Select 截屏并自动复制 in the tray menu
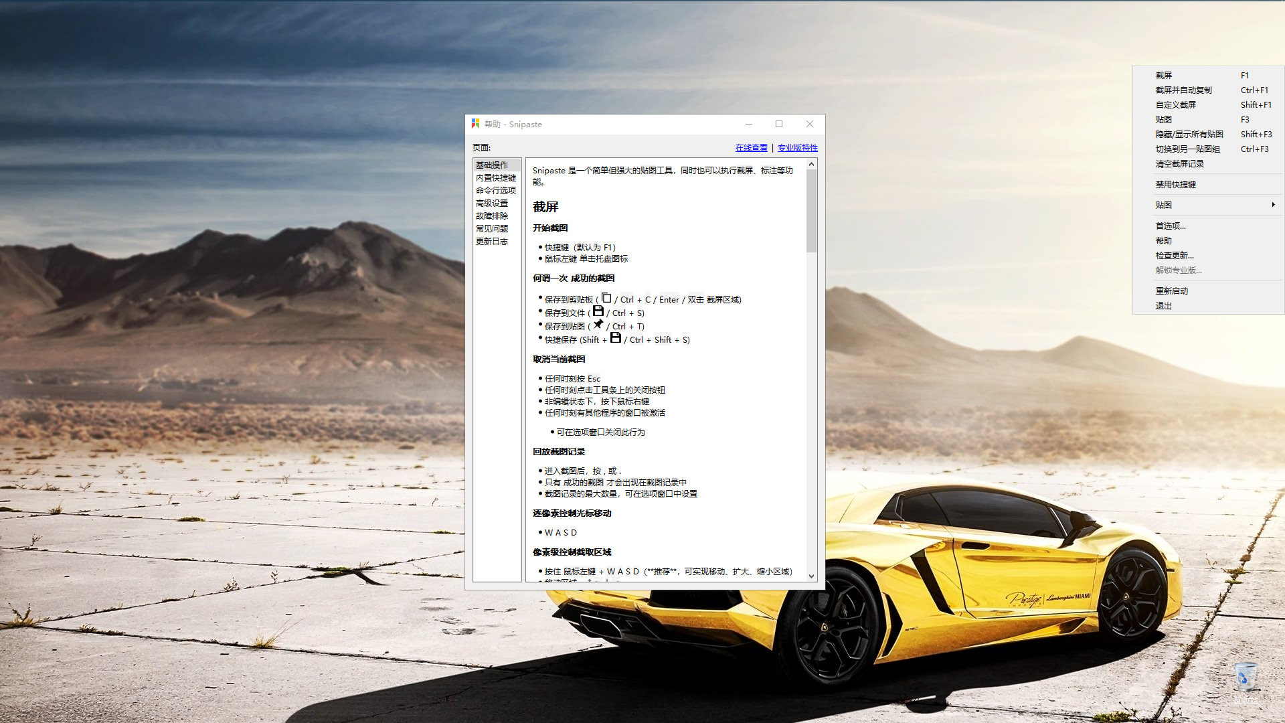The image size is (1285, 723). 1183,90
